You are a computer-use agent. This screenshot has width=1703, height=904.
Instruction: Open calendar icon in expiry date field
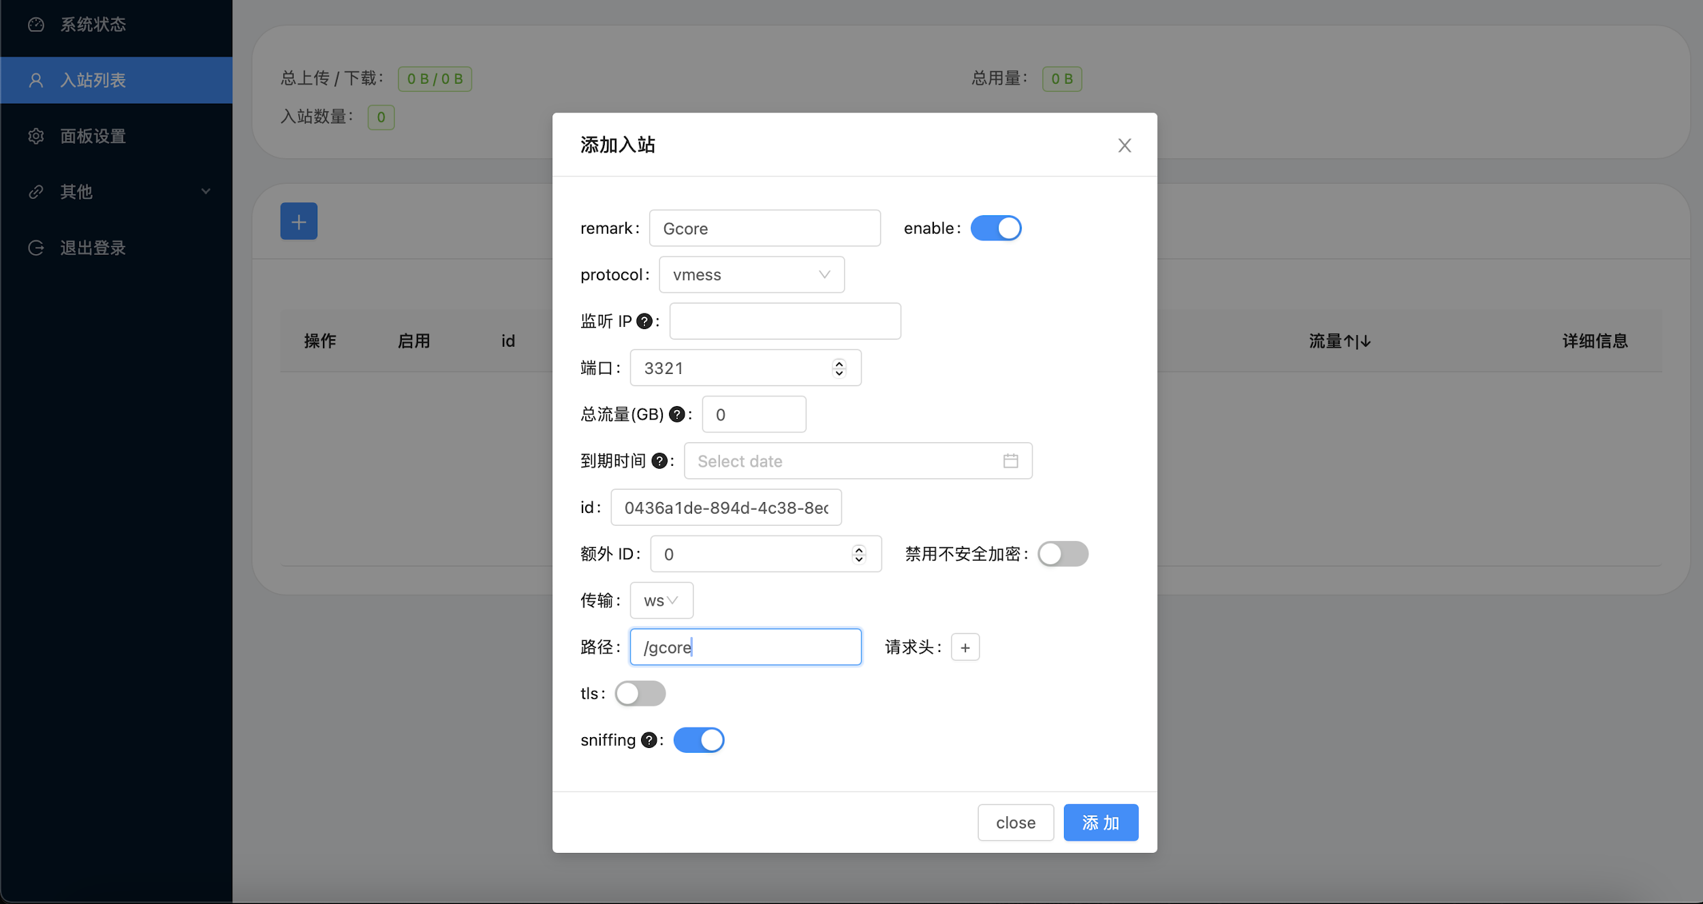tap(1011, 461)
